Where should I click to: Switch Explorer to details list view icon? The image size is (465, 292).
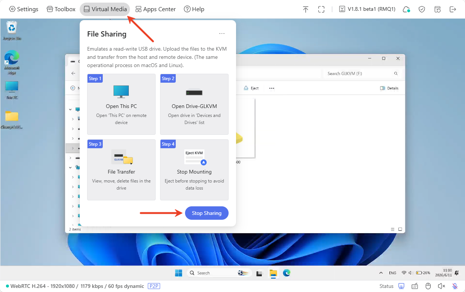tap(393, 229)
